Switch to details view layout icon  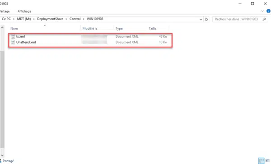262,161
